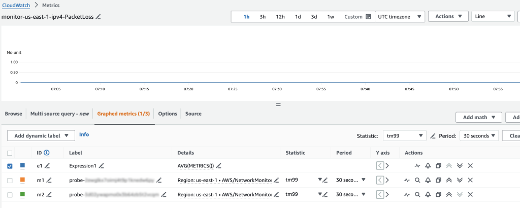
Task: Open the Add math dropdown
Action: click(479, 117)
